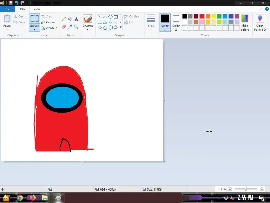Click the zoom in plus button
The height and width of the screenshot is (203, 270).
point(262,189)
